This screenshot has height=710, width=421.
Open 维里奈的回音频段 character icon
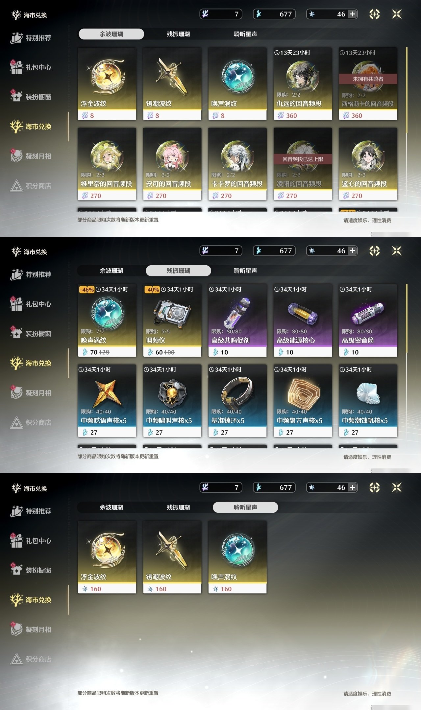point(107,156)
